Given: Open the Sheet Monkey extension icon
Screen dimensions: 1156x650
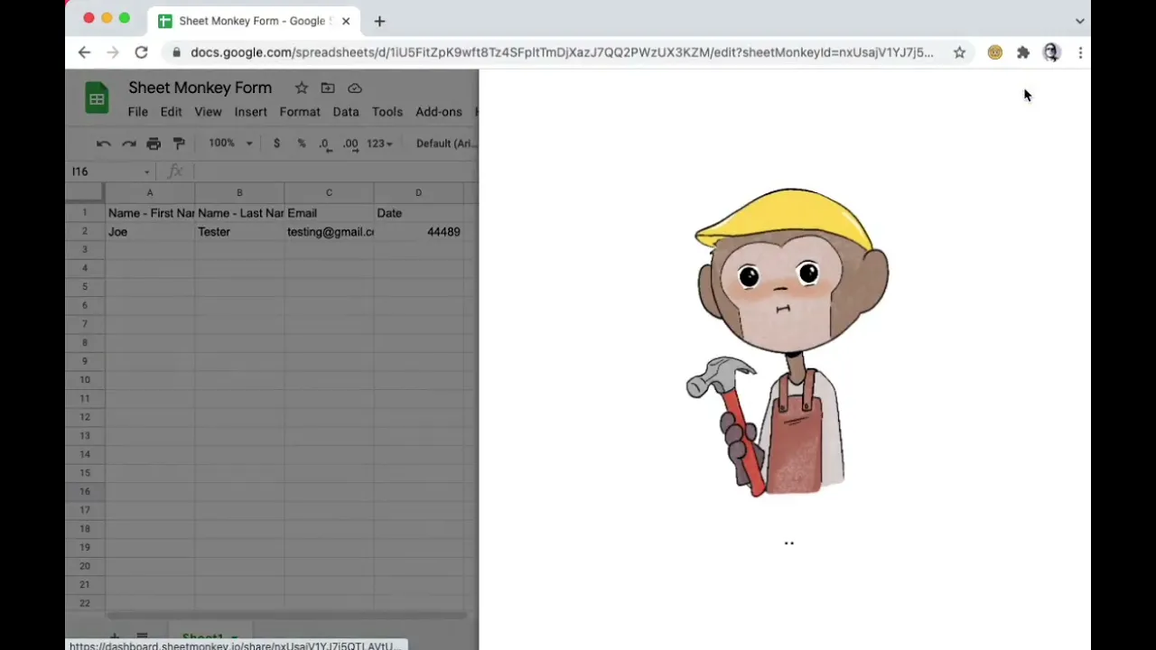Looking at the screenshot, I should pos(994,52).
